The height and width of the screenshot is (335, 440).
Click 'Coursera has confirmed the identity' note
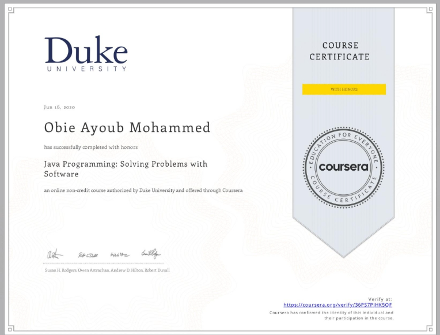click(x=331, y=315)
